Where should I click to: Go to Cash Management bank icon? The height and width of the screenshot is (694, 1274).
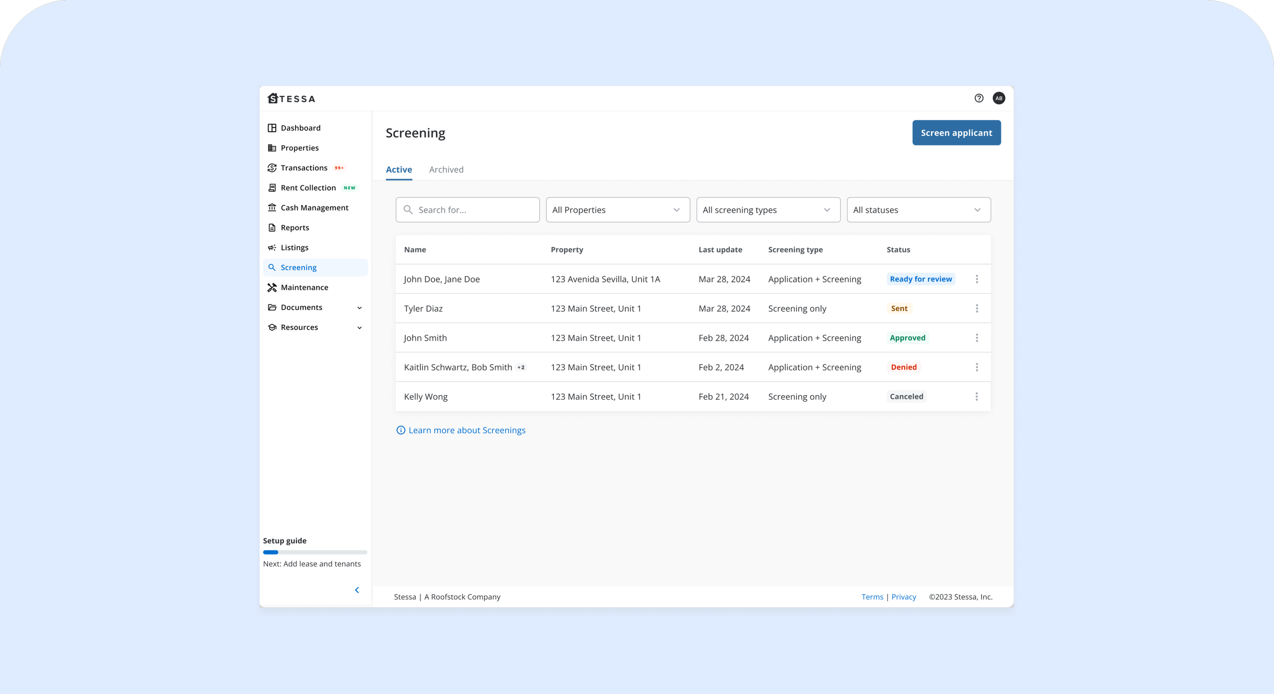(272, 208)
